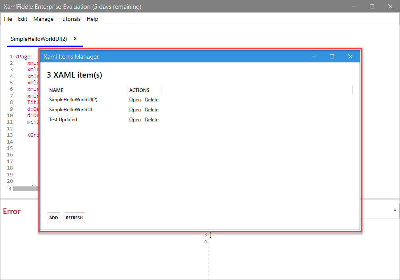Open the File menu
The image size is (400, 280).
pyautogui.click(x=8, y=19)
